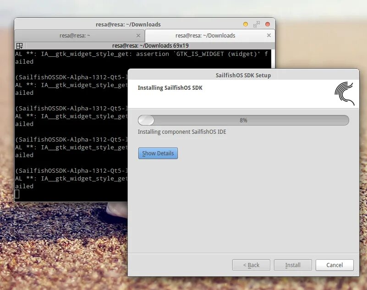The image size is (367, 290).
Task: Click the Show Details button
Action: click(x=158, y=153)
